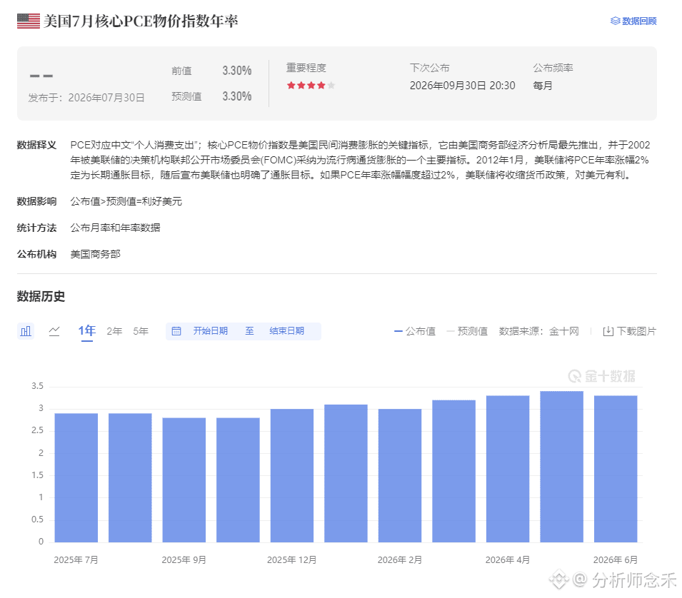
Task: Select the 2025年 12月 bar
Action: (292, 475)
